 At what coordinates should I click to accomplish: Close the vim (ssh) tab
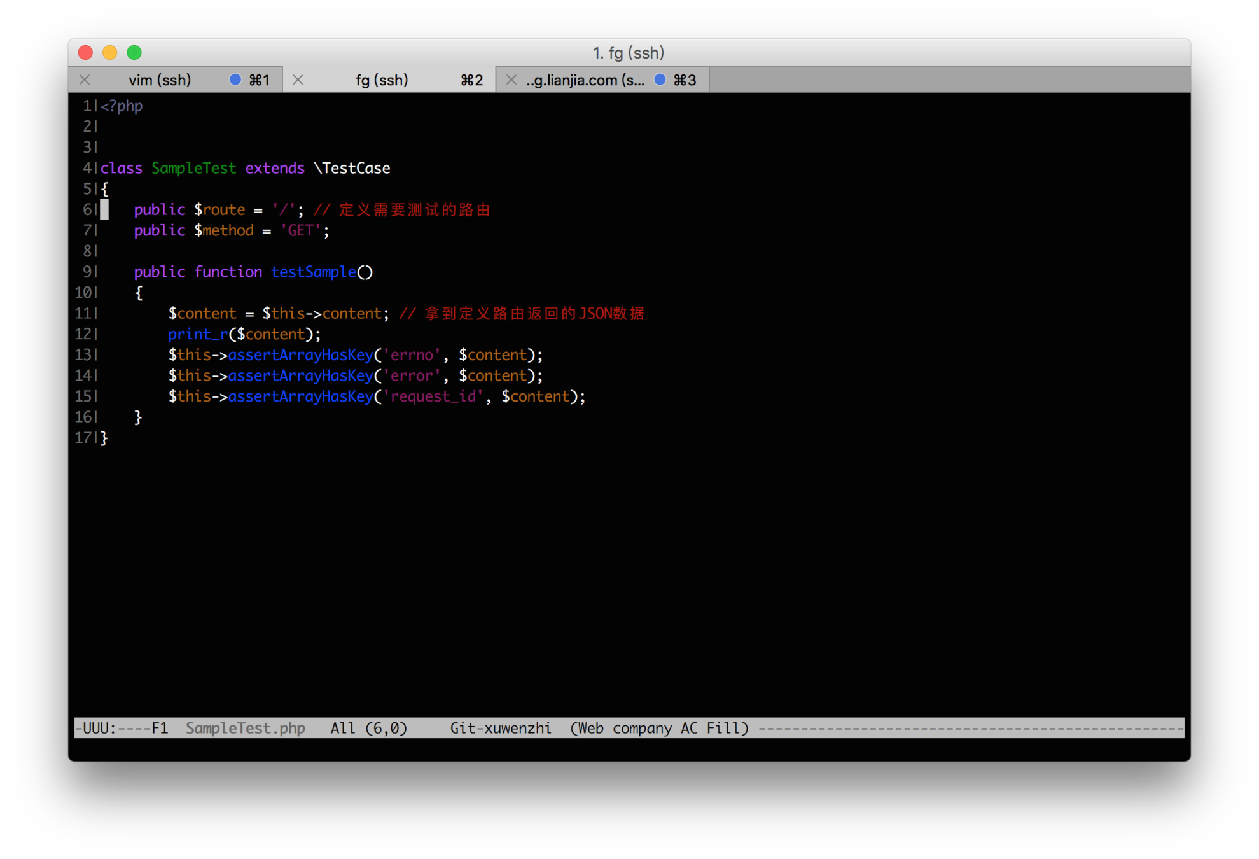click(x=85, y=80)
